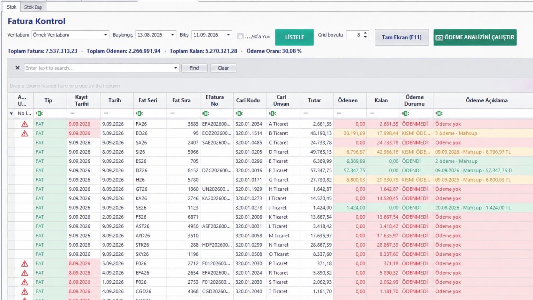Click the Ödeme Durumu filter condition icon
The height and width of the screenshot is (300, 533).
pyautogui.click(x=406, y=113)
